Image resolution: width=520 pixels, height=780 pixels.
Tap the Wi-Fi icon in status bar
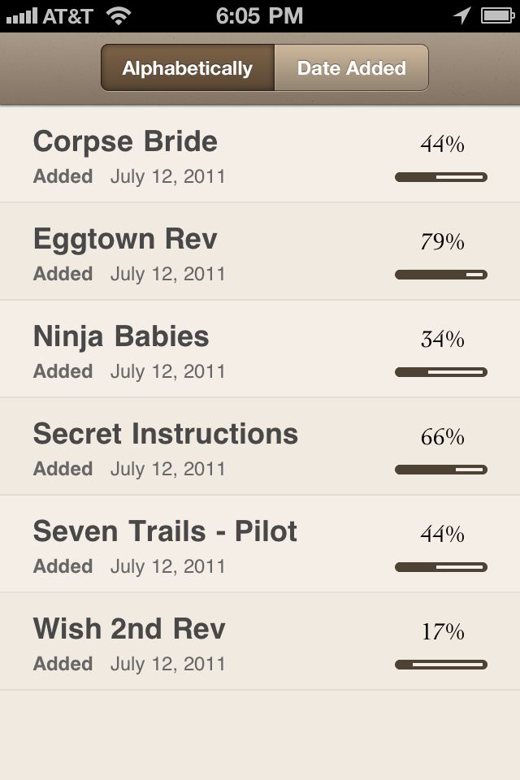coord(119,16)
